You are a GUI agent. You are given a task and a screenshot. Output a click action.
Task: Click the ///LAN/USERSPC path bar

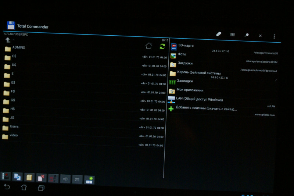coord(16,34)
